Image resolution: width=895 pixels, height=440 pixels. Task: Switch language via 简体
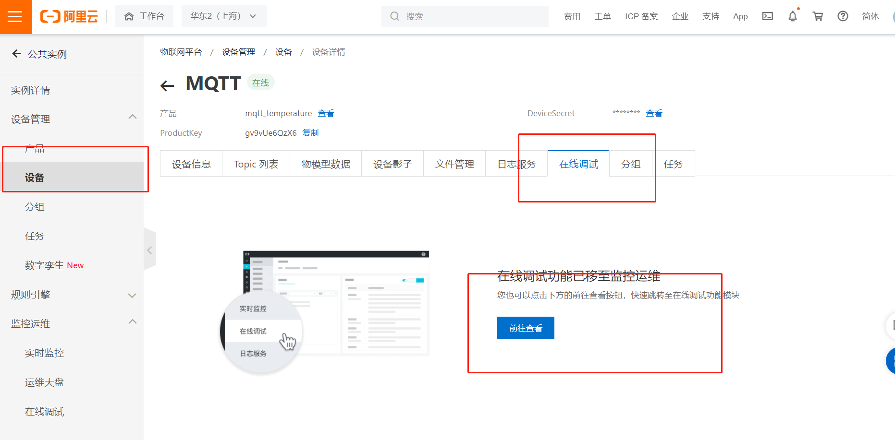click(870, 16)
